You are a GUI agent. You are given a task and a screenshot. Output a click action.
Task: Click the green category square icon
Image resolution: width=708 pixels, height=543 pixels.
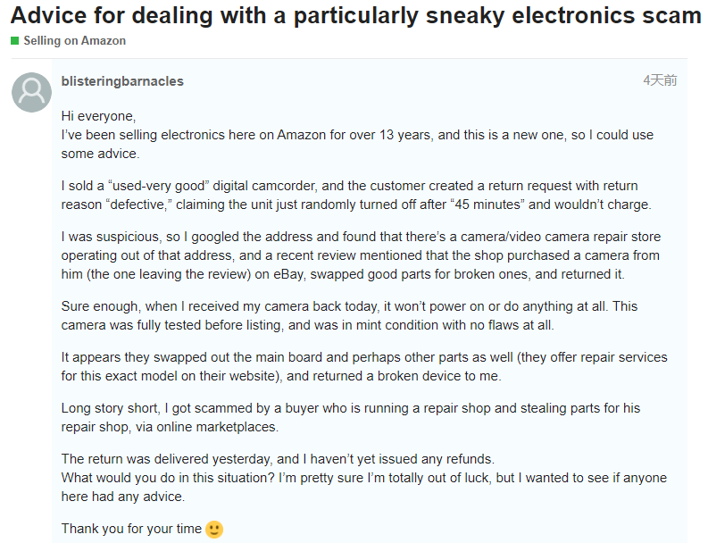15,41
